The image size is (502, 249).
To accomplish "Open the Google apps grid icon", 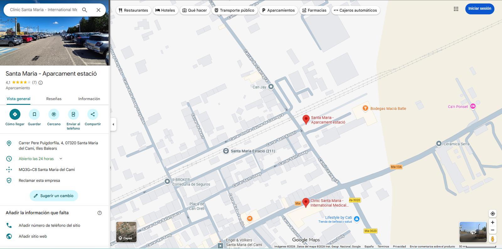I will click(x=456, y=9).
